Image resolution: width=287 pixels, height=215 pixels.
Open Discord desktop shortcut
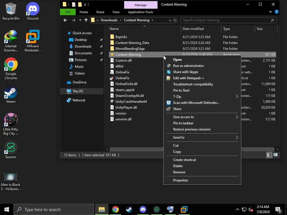tap(33, 11)
